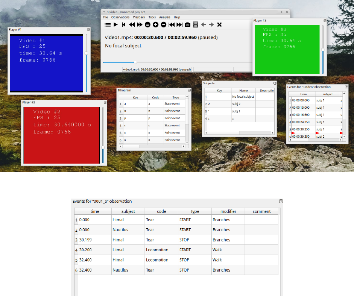The height and width of the screenshot is (296, 354).
Task: Open the Help menu
Action: (x=177, y=17)
